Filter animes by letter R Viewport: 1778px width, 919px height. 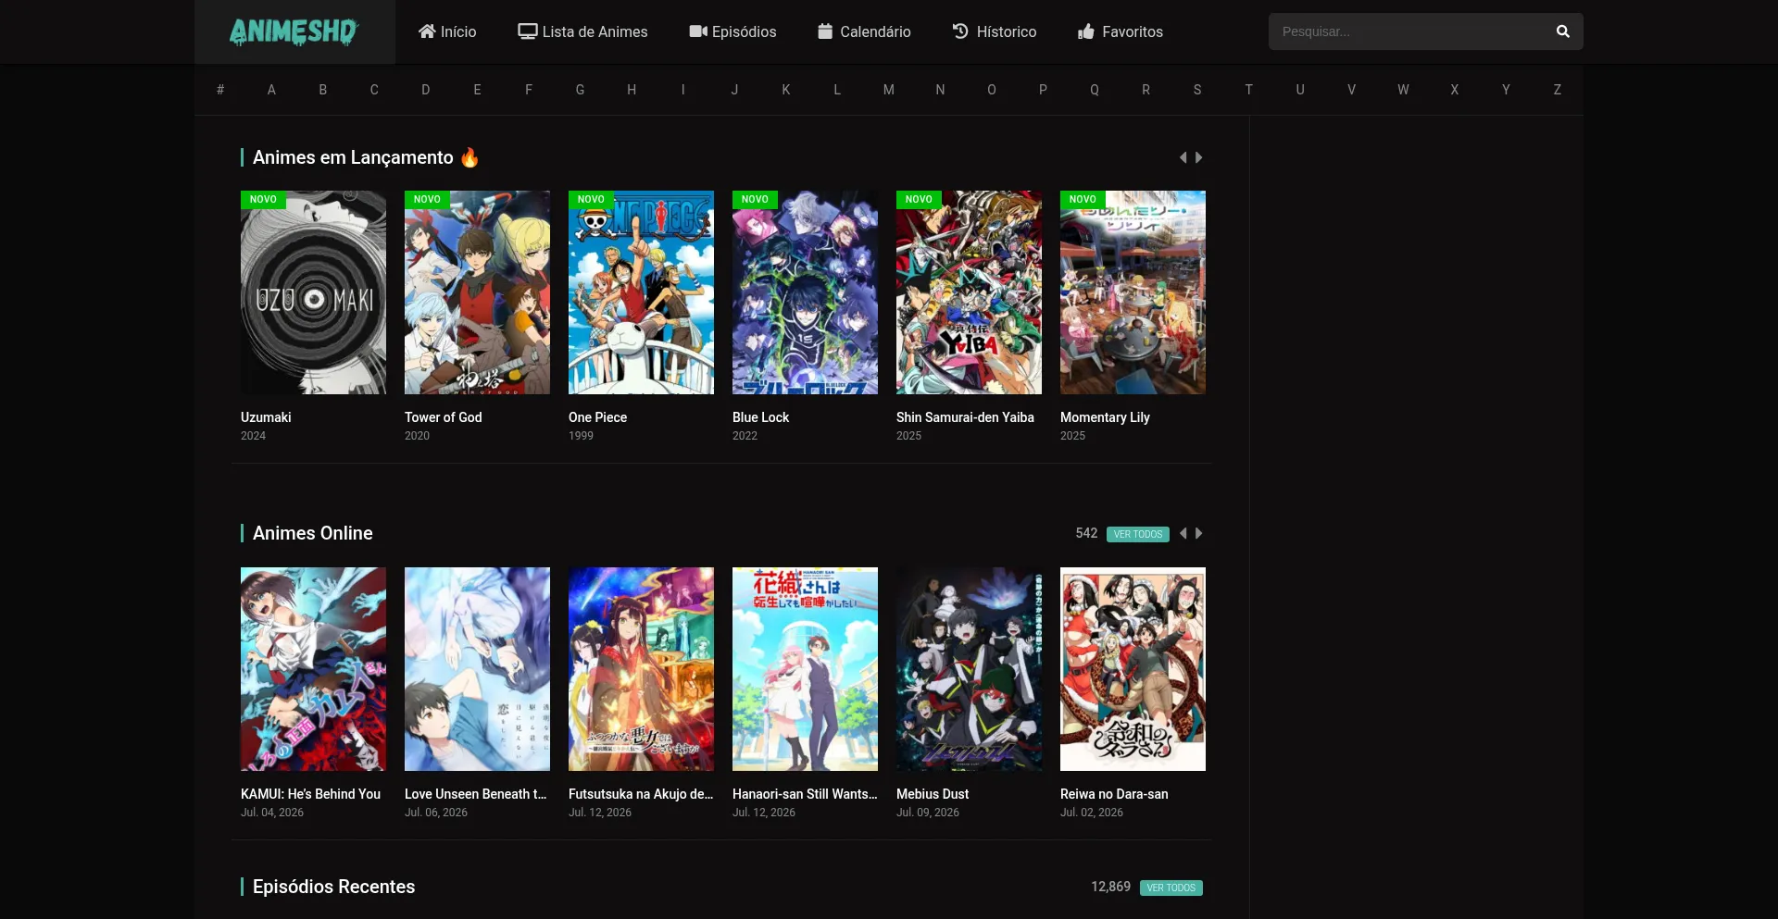(x=1146, y=90)
